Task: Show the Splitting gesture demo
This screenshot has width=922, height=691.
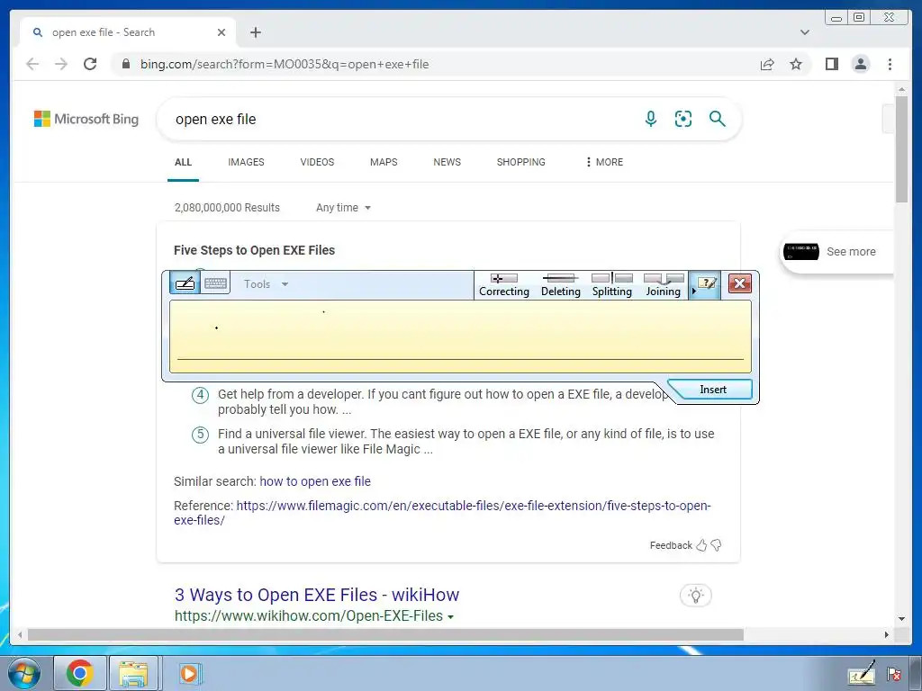Action: pos(611,285)
